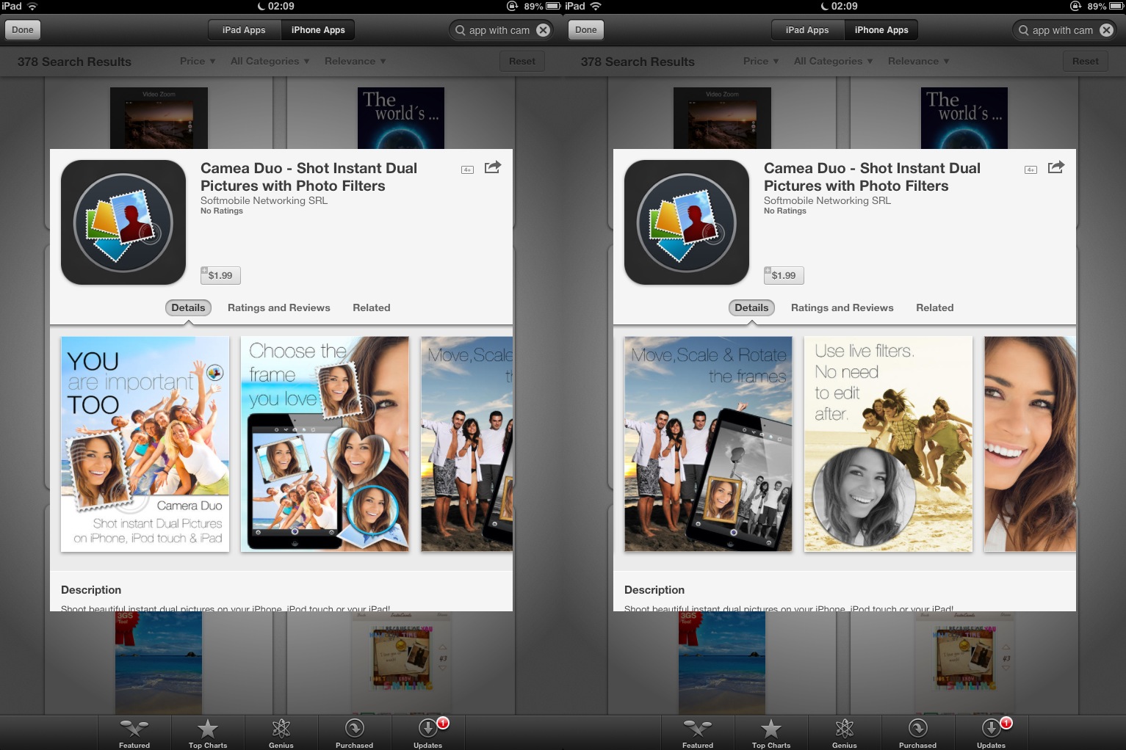Tap the Video Zoom app thumbnail, right screen
This screenshot has width=1126, height=750.
point(722,118)
